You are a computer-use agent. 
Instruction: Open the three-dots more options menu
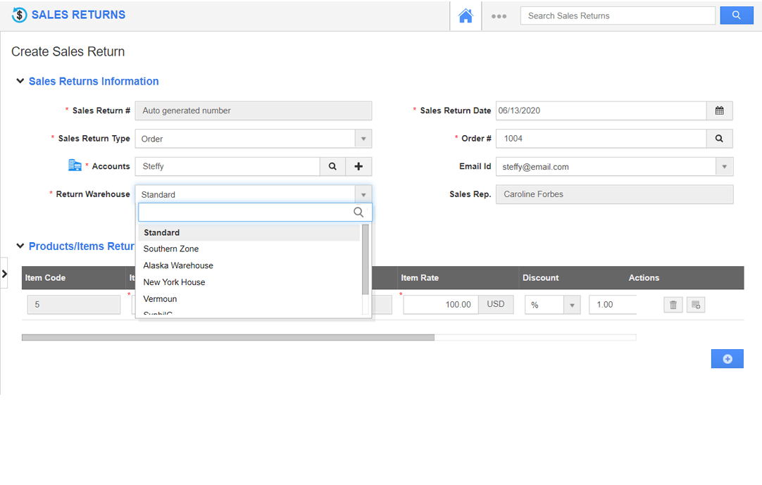click(x=499, y=16)
